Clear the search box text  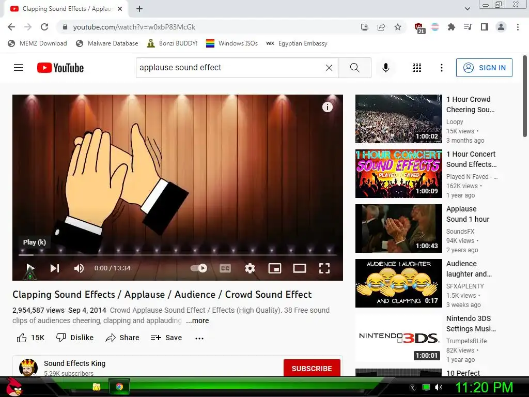[329, 68]
